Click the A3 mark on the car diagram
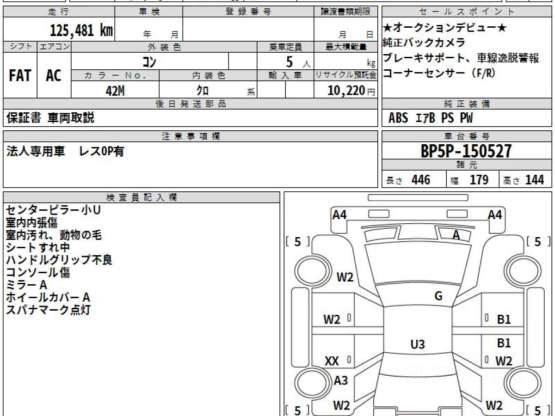555x416 pixels. (340, 380)
